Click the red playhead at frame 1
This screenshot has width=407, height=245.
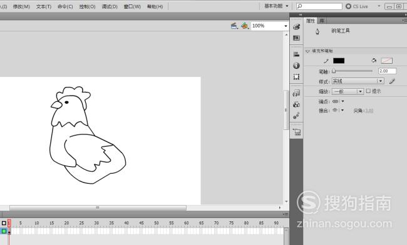(x=9, y=223)
